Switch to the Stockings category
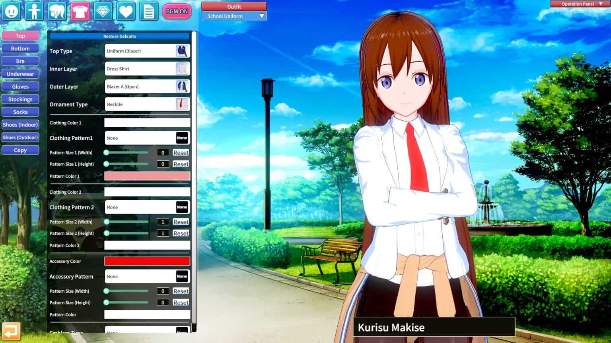The height and width of the screenshot is (343, 611). (x=20, y=99)
